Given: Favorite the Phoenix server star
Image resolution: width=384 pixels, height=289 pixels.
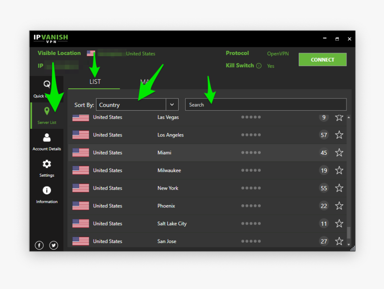Looking at the screenshot, I should pyautogui.click(x=339, y=206).
